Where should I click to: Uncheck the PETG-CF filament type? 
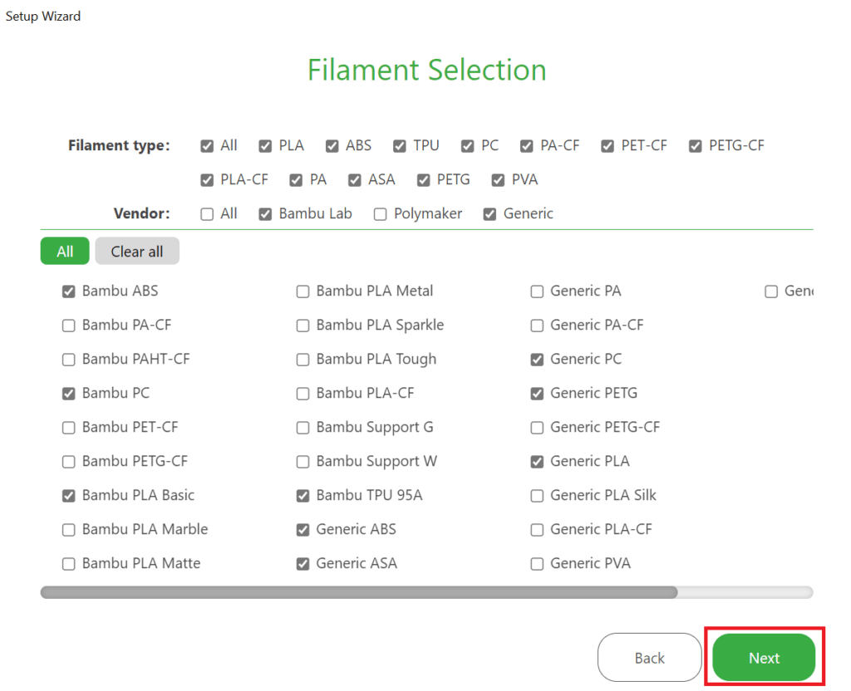coord(696,146)
